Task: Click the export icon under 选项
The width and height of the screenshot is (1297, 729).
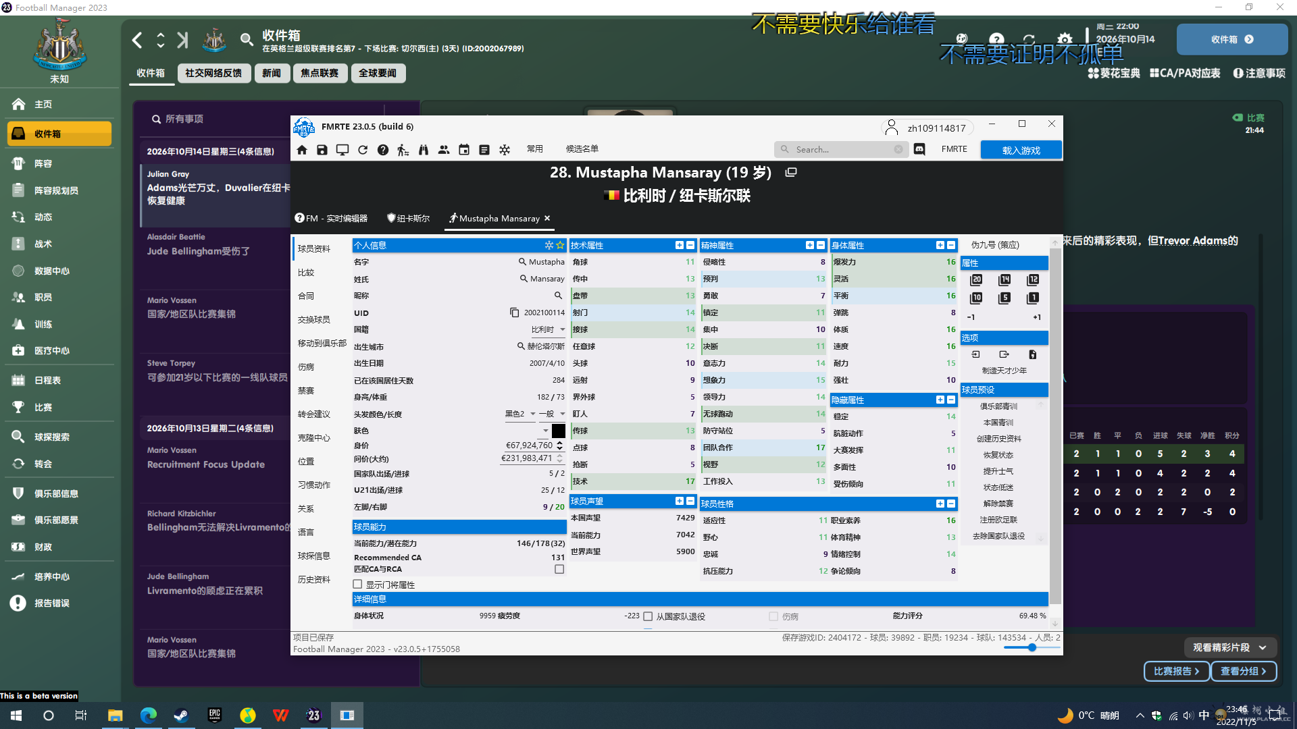Action: (x=1004, y=354)
